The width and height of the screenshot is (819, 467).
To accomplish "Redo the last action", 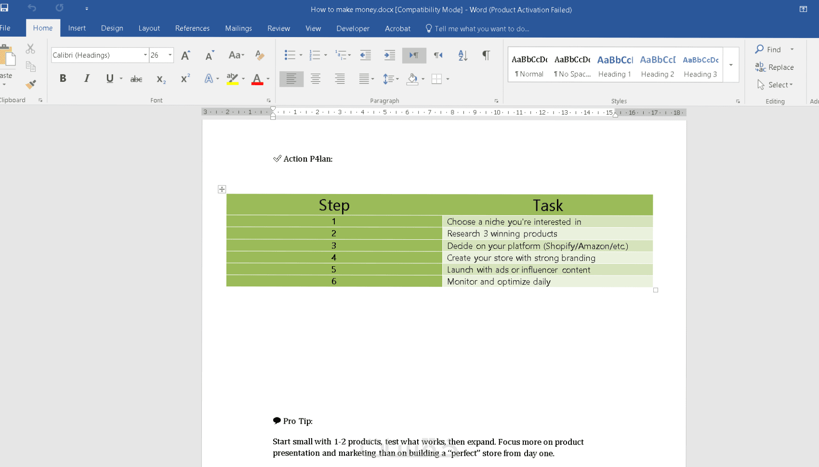I will pyautogui.click(x=59, y=8).
